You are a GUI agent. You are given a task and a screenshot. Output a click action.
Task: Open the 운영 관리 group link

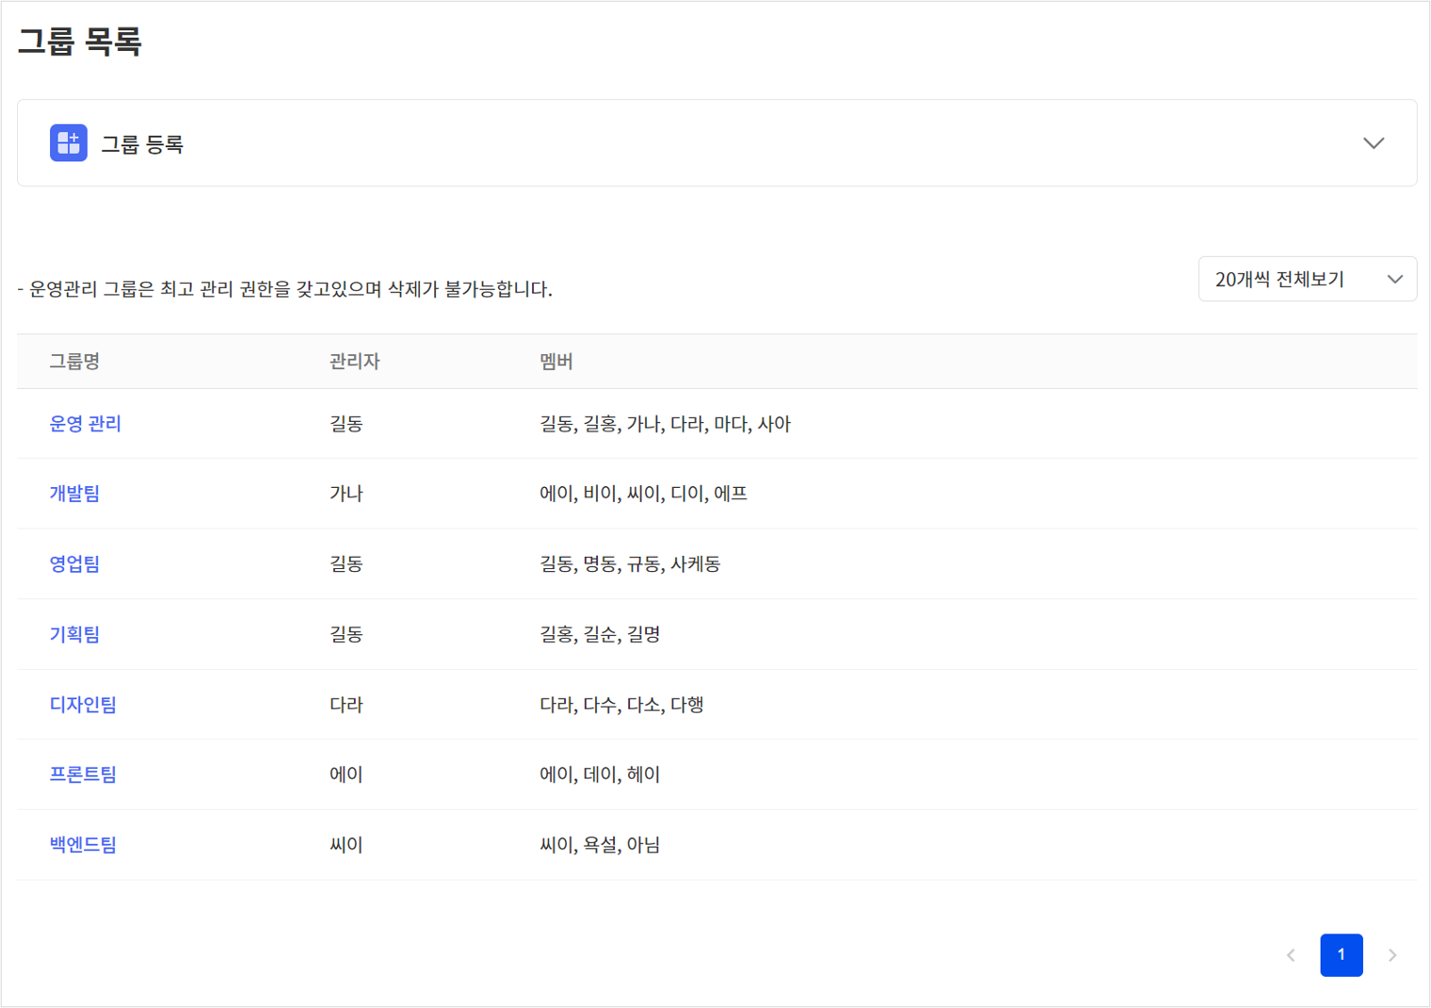tap(86, 424)
